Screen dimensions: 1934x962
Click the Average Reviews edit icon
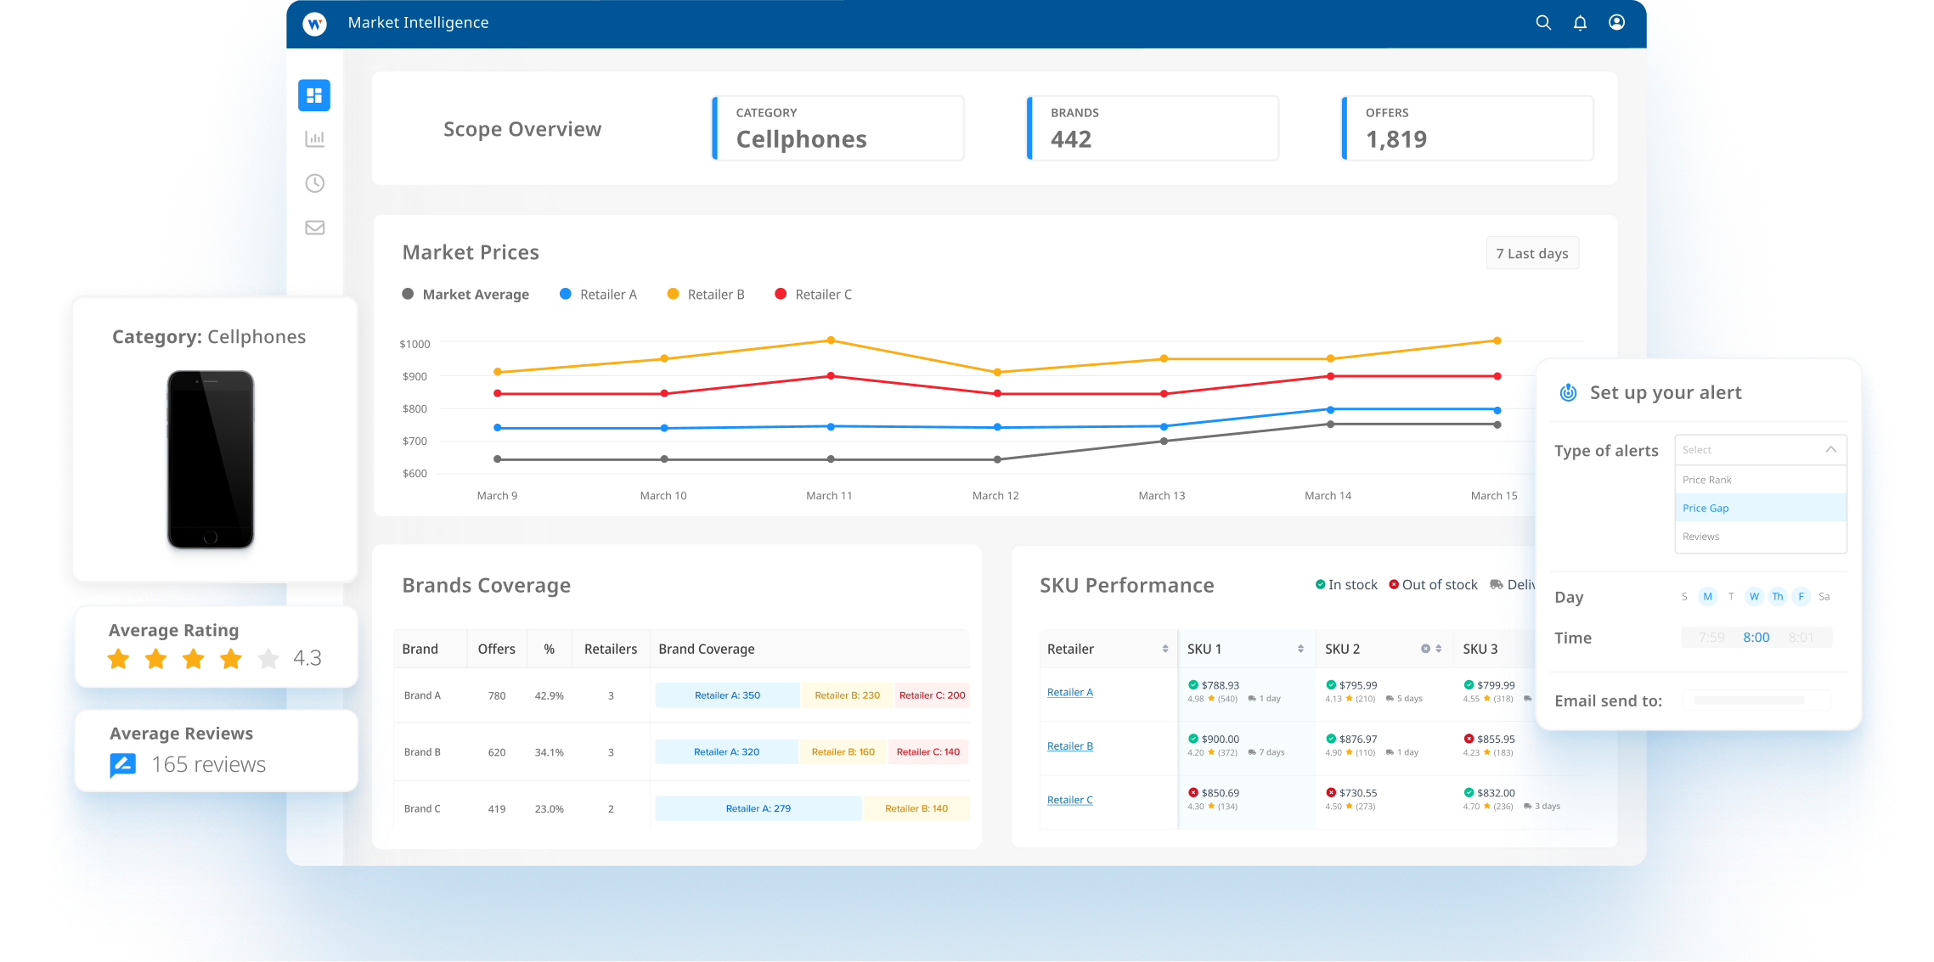point(123,765)
